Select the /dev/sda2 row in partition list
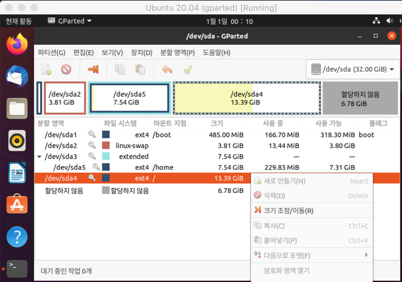Viewport: 402px width, 282px height. tap(217, 145)
